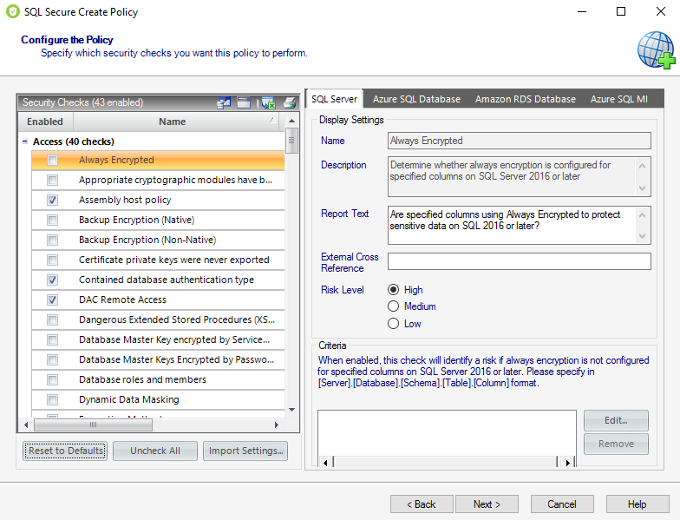Image resolution: width=680 pixels, height=520 pixels.
Task: Select the Medium risk level radio button
Action: (x=394, y=306)
